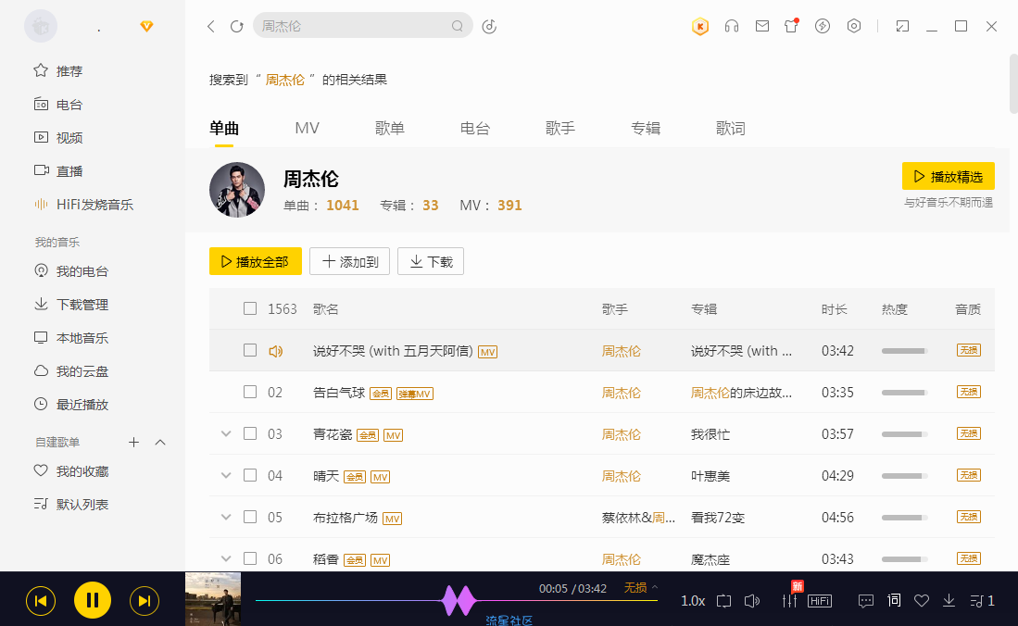1018x626 pixels.
Task: Open the equalizer sound effects icon
Action: coord(789,601)
